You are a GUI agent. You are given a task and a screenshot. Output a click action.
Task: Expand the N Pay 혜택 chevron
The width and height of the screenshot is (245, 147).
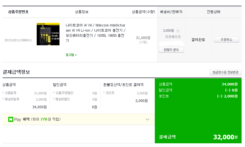pyautogui.click(x=147, y=119)
